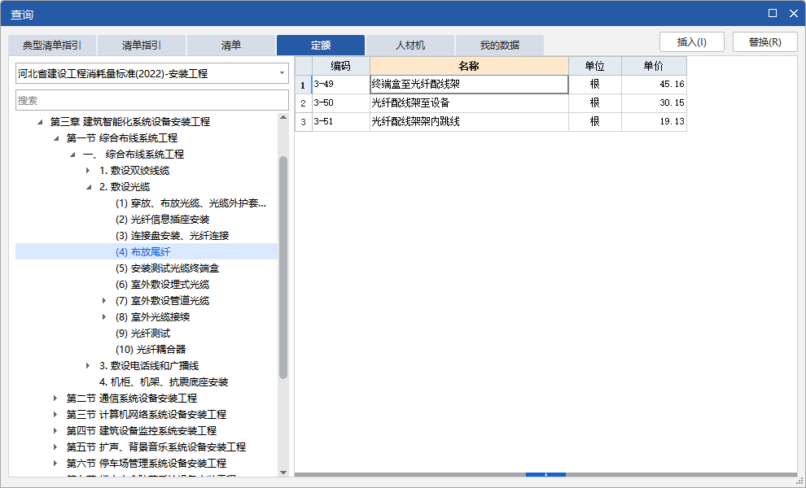806x488 pixels.
Task: Click the 替换(R) button
Action: point(764,42)
